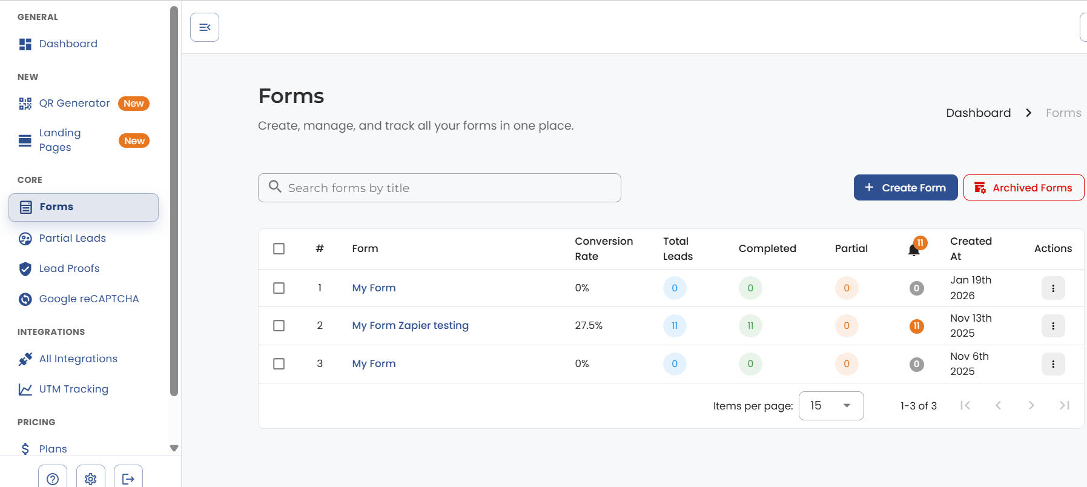The image size is (1087, 487).
Task: Go to next page of forms
Action: 1031,406
